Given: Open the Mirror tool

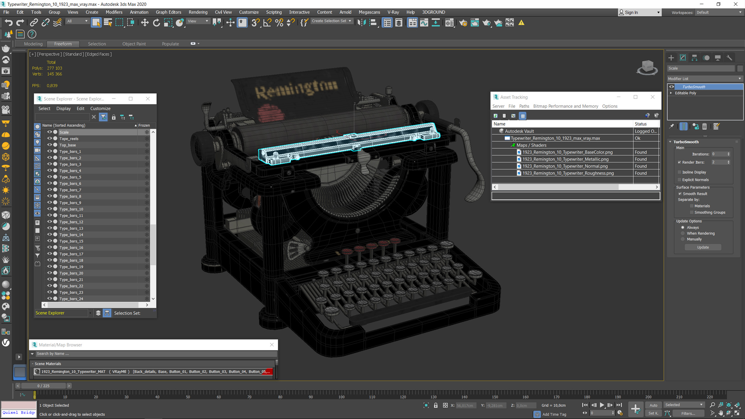Looking at the screenshot, I should click(x=362, y=23).
